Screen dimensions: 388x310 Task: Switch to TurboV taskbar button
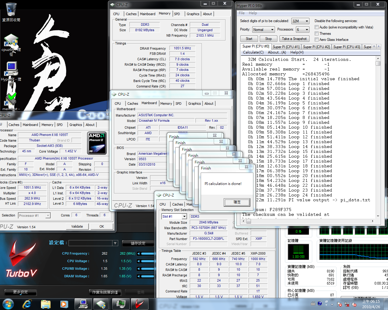click(x=139, y=304)
